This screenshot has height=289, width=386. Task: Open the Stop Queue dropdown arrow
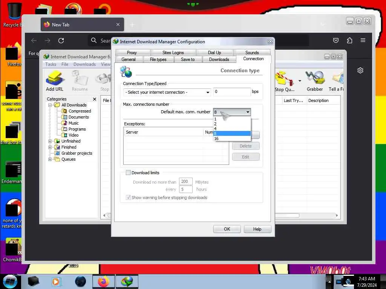click(x=300, y=81)
